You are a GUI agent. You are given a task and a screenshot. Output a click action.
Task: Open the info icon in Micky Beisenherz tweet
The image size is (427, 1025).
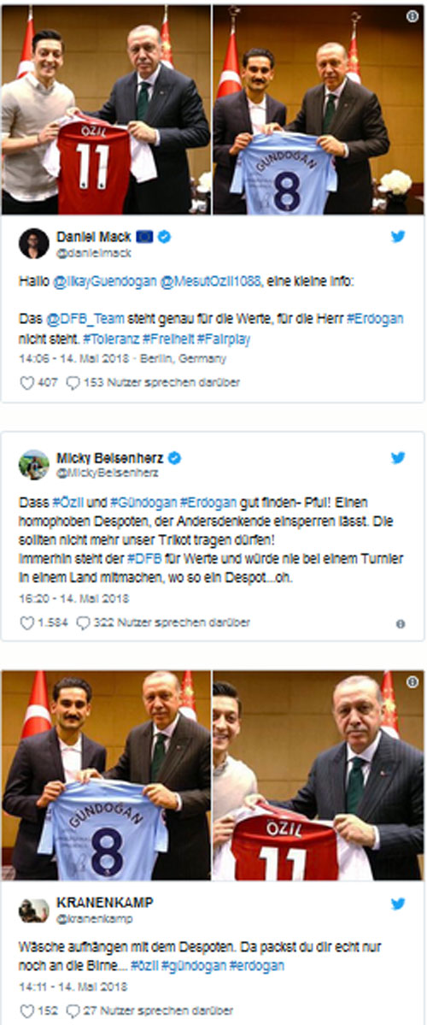point(401,624)
